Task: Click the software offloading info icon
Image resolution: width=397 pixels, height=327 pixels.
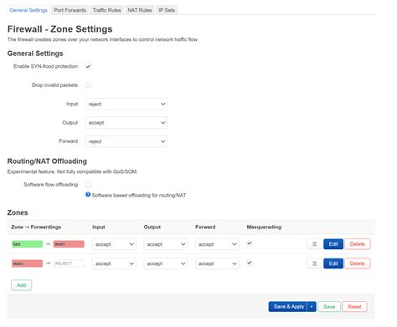Action: pyautogui.click(x=88, y=195)
